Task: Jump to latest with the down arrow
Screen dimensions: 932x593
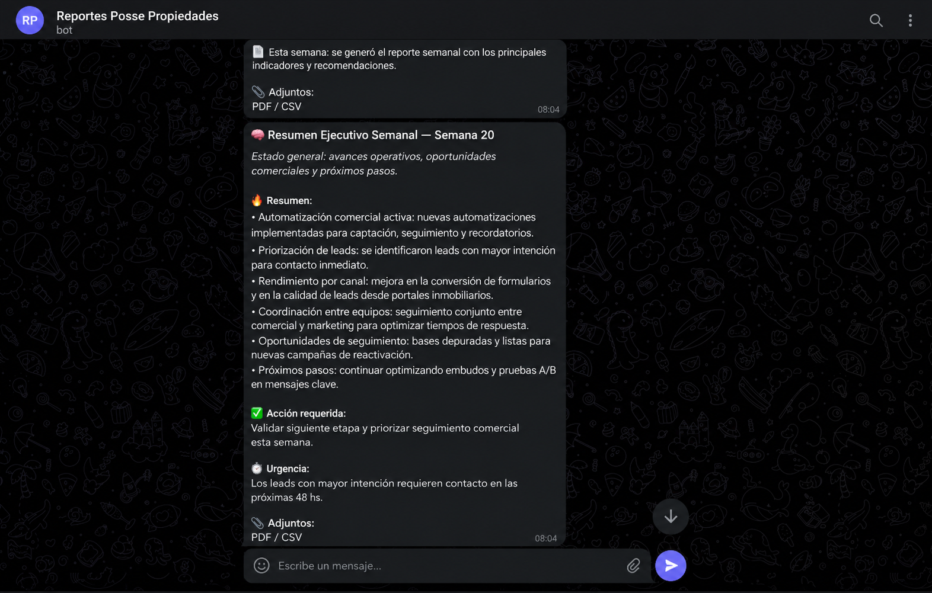Action: point(671,517)
